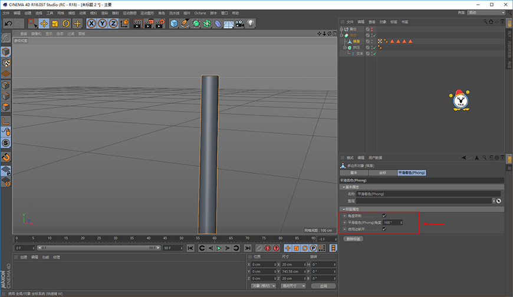The width and height of the screenshot is (513, 297).
Task: Select the Rotate tool icon
Action: click(x=66, y=23)
